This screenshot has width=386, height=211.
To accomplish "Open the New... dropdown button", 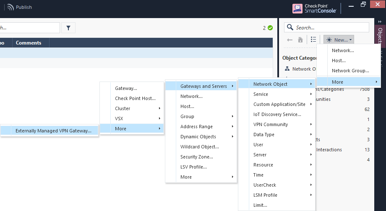I will [x=339, y=40].
